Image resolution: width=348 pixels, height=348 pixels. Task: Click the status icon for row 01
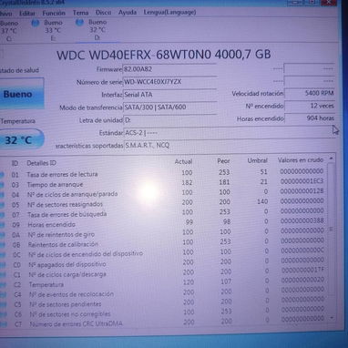[x=2, y=175]
